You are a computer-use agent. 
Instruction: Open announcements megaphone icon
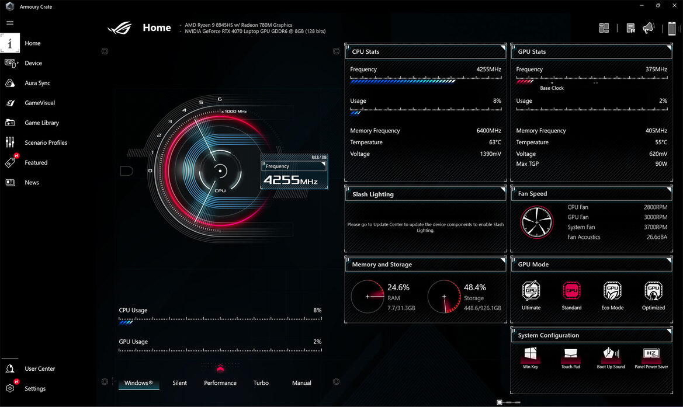(649, 28)
